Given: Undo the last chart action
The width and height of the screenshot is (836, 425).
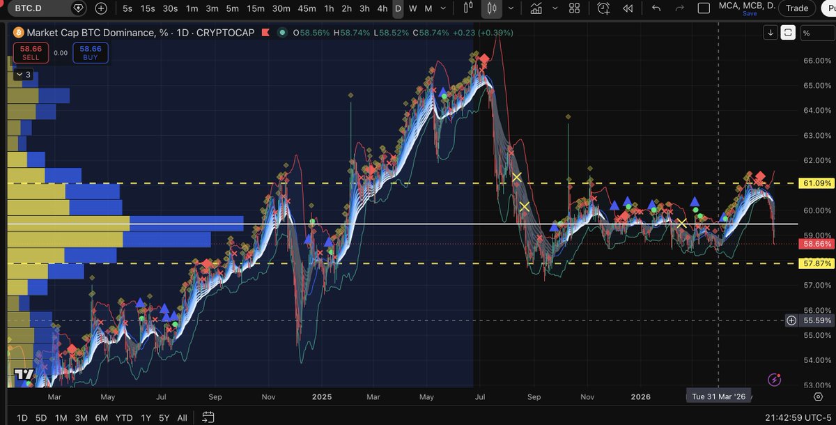Looking at the screenshot, I should 656,8.
